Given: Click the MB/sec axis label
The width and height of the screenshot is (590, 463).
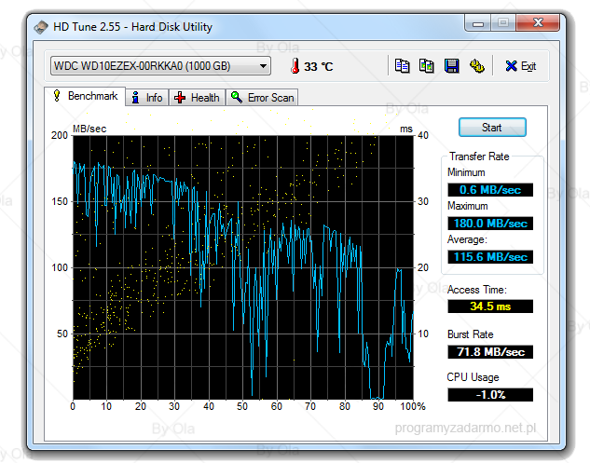Looking at the screenshot, I should pyautogui.click(x=89, y=129).
